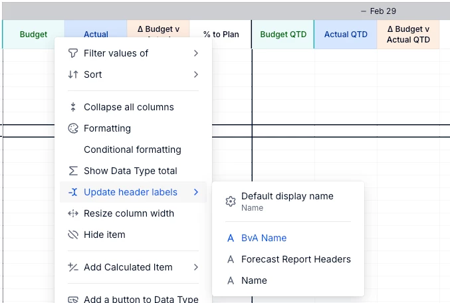Choose Forecast Report Headers label option
Image resolution: width=450 pixels, height=303 pixels.
[x=296, y=259]
